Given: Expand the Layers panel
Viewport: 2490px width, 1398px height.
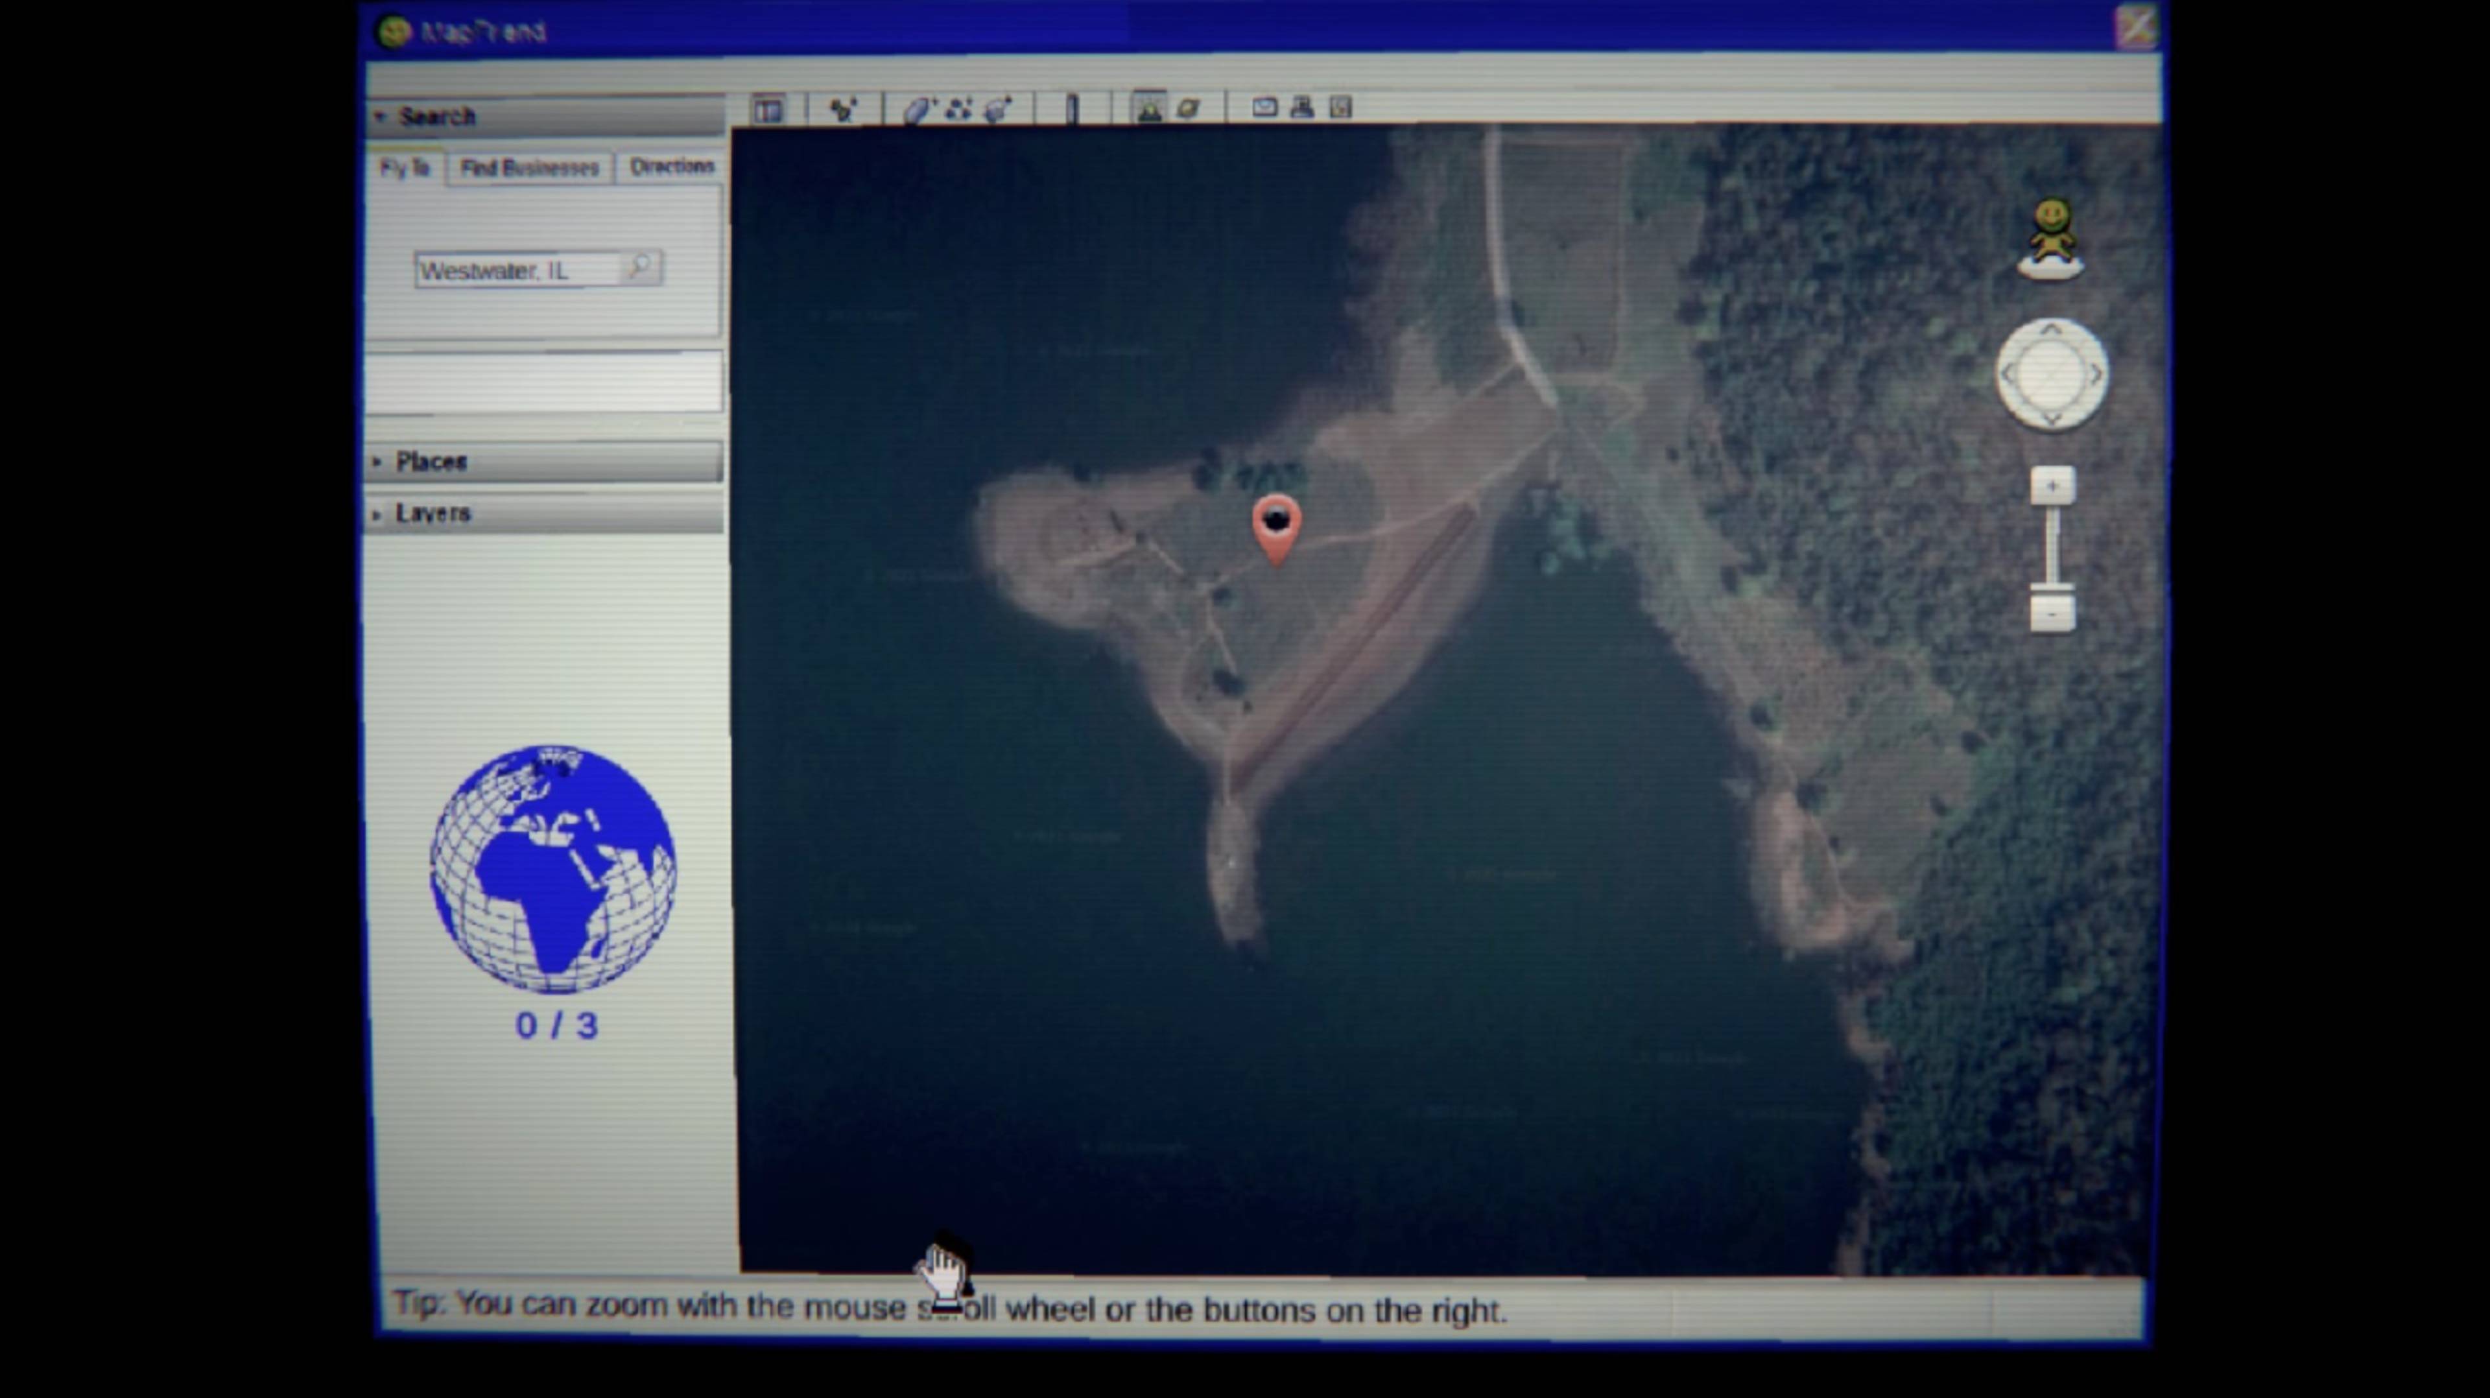Looking at the screenshot, I should click(x=544, y=514).
